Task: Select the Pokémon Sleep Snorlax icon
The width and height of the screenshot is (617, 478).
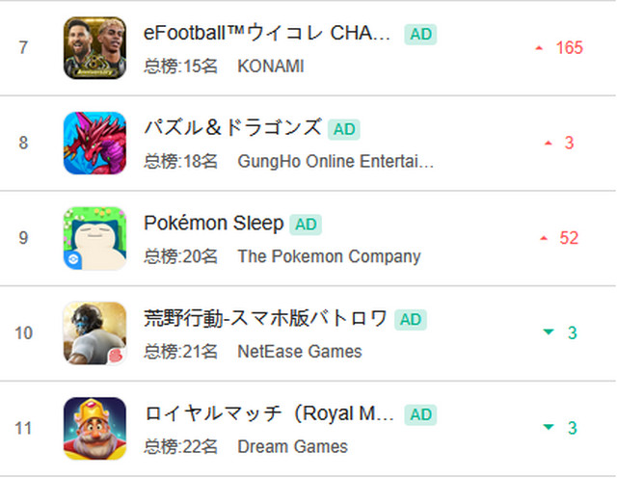Action: point(94,238)
